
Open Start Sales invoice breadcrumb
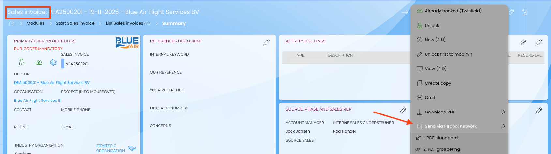point(75,23)
